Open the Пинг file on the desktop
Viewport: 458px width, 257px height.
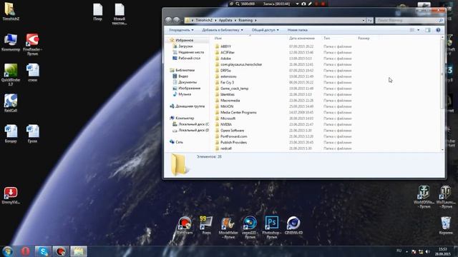pos(98,12)
